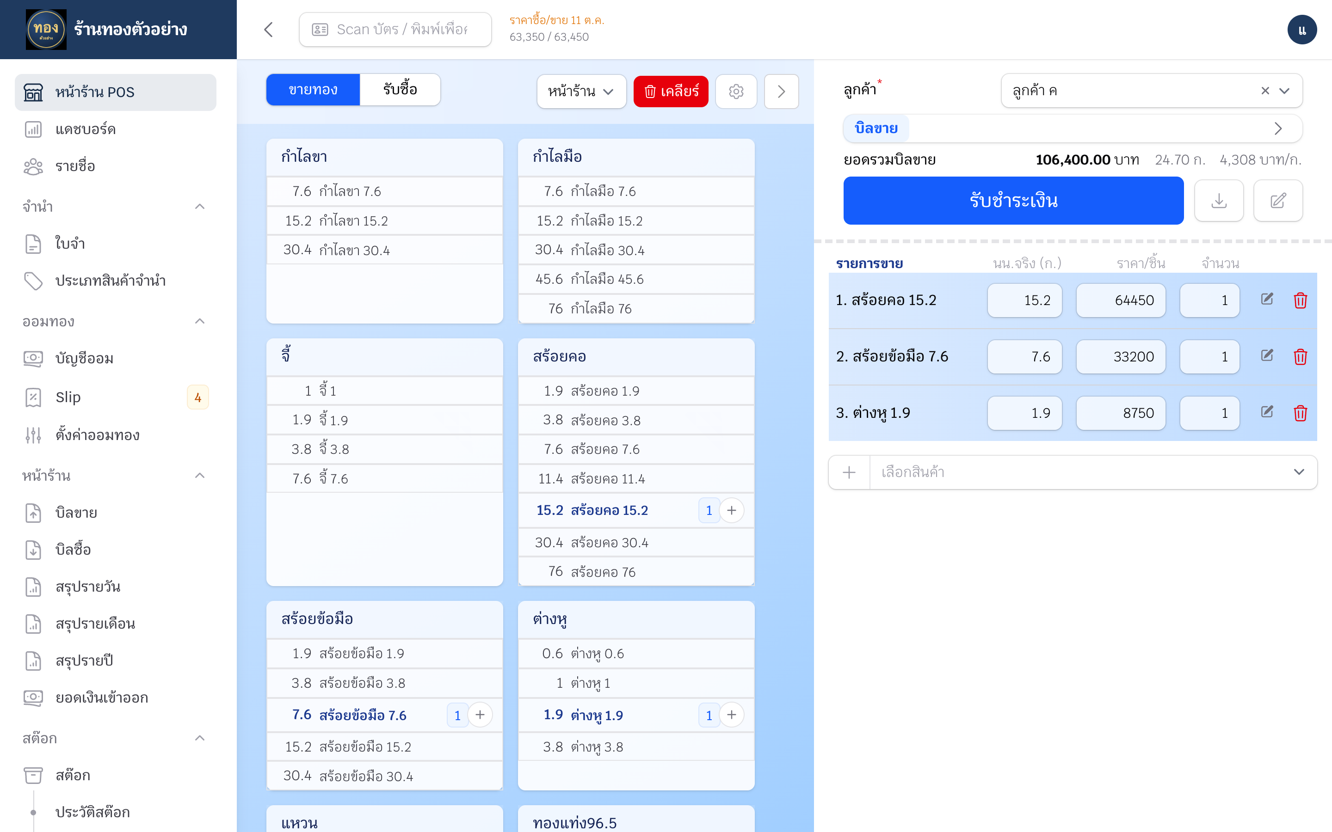Collapse the จำนำ sidebar section
Screen dimensions: 1332x832
coord(200,207)
